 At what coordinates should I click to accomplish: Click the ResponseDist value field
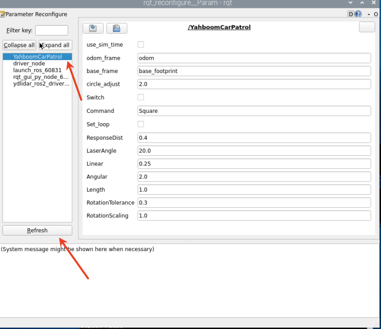click(254, 138)
